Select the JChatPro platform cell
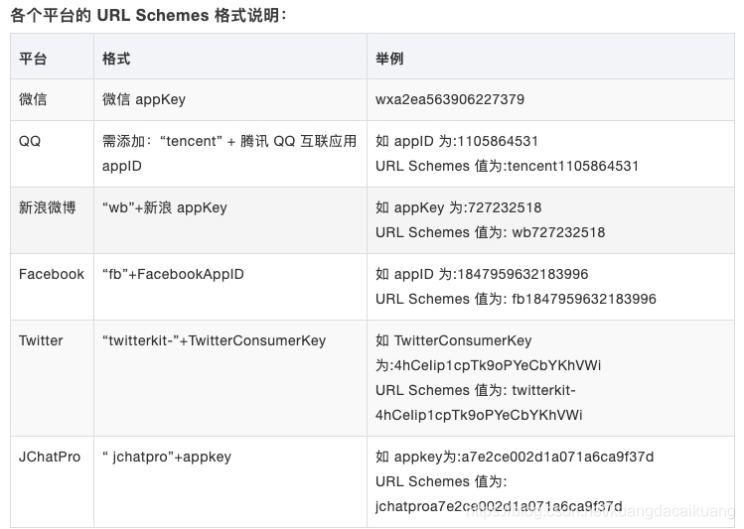The width and height of the screenshot is (744, 529). (x=50, y=457)
